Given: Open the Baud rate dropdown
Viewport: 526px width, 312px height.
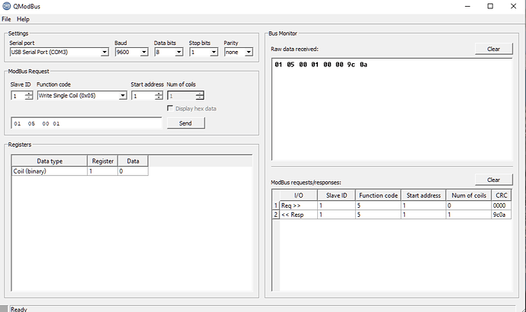Looking at the screenshot, I should click(x=131, y=53).
